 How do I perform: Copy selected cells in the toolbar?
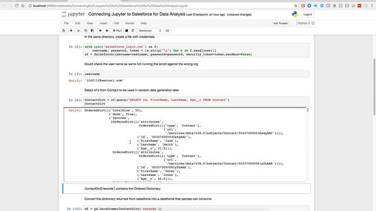(x=86, y=30)
